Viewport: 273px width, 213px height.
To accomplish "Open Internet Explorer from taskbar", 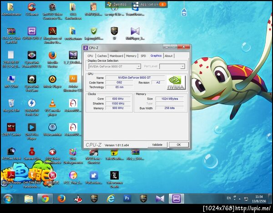I will point(111,199).
